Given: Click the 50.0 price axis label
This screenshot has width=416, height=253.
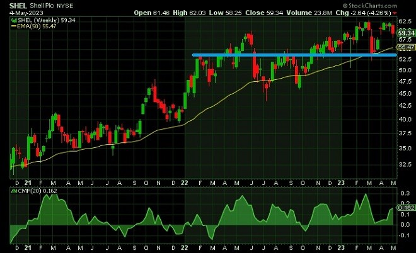Looking at the screenshot, I should coord(405,70).
